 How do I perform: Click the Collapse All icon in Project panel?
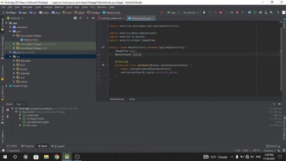[80, 18]
